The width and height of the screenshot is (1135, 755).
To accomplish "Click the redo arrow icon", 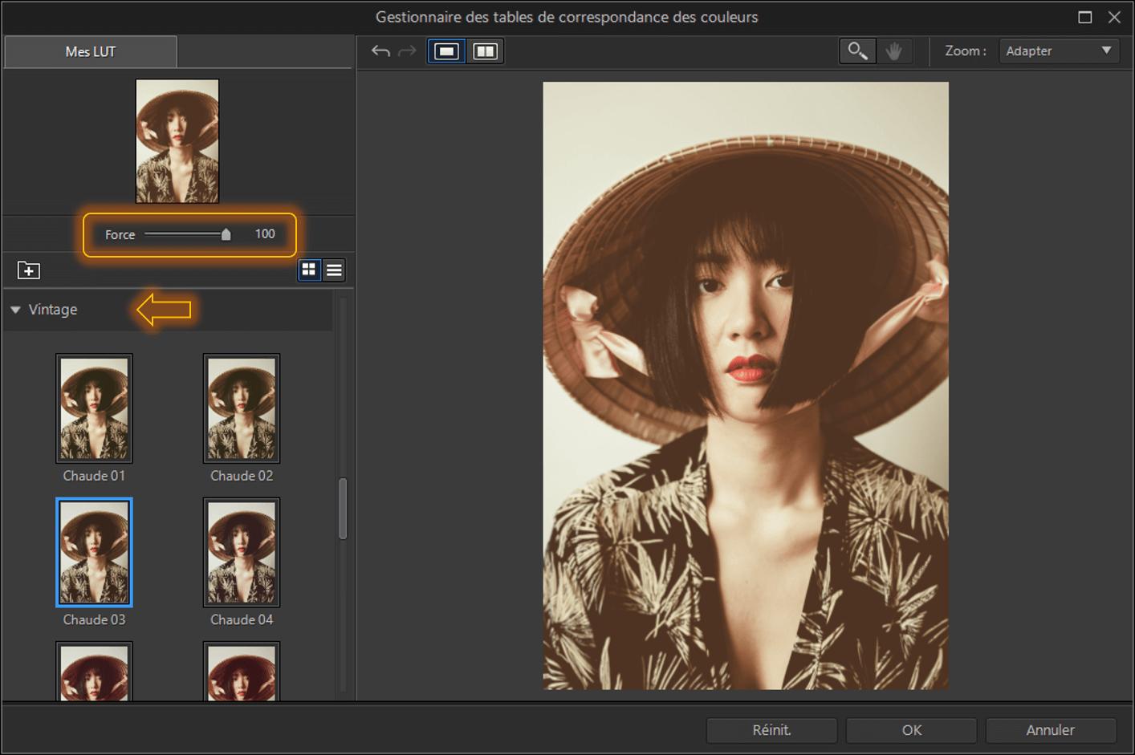I will pos(408,51).
